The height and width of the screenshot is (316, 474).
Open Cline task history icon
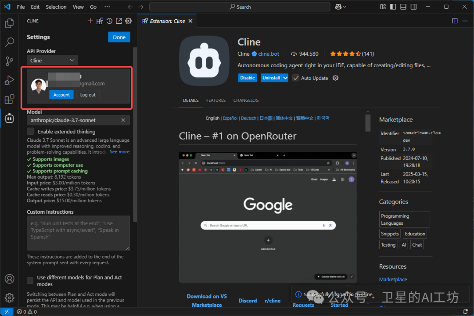(x=109, y=21)
